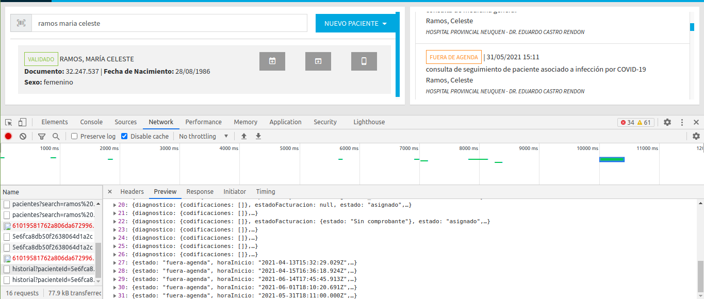Expand JSON entry 23 in preview
Viewport: 704px width, 299px height.
[x=114, y=230]
